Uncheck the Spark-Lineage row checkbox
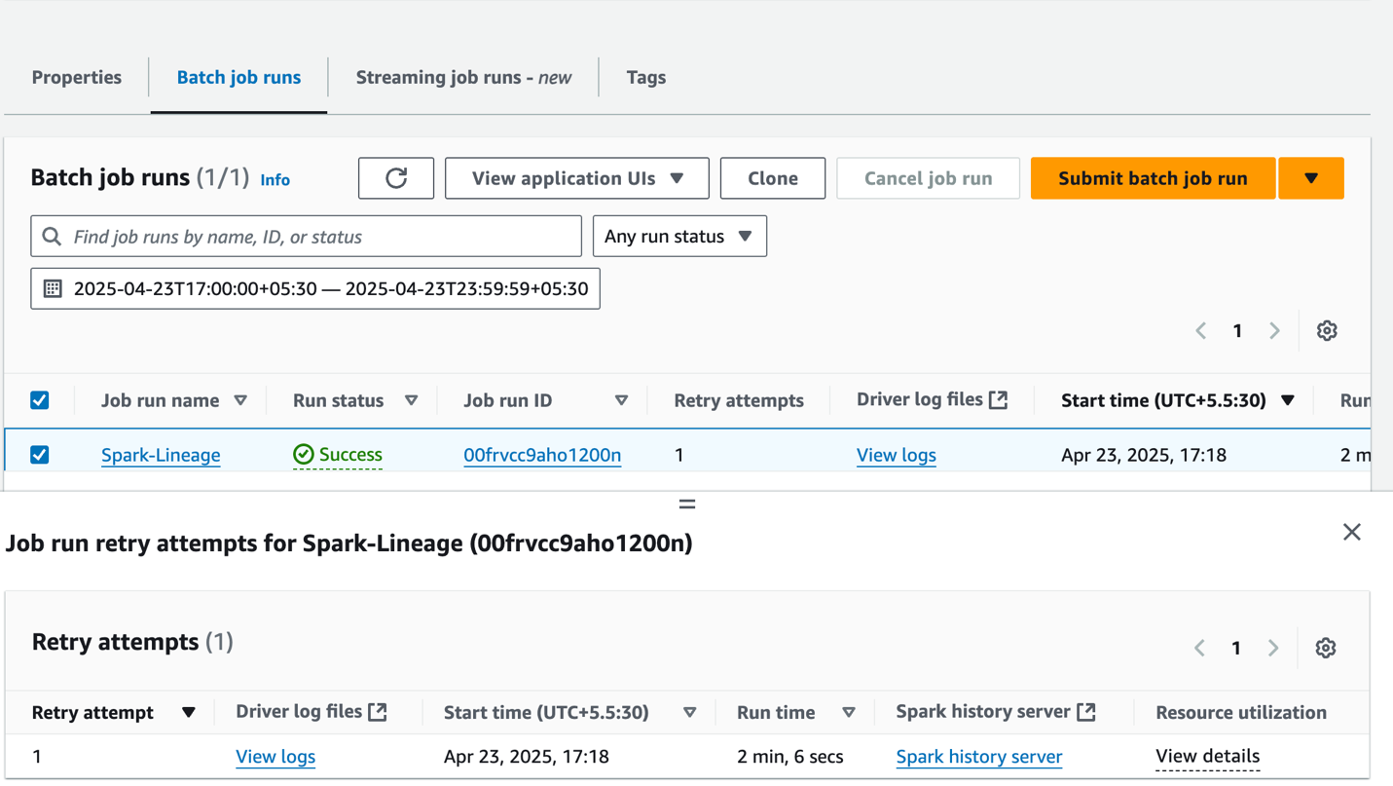 pos(40,455)
